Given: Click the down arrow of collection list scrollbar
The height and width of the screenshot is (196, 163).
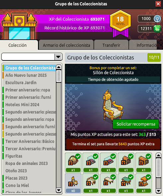Looking at the screenshot, I should 59,190.
